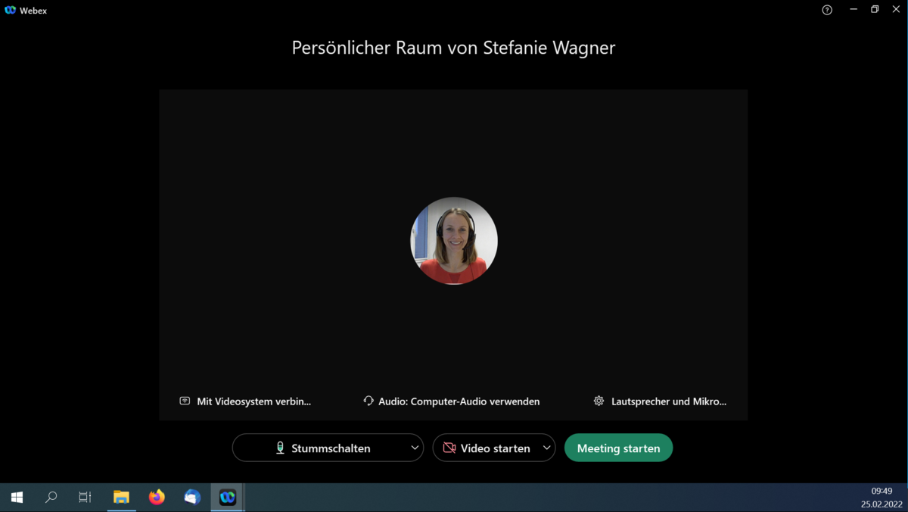Open Lautsprecher und Mikrofon settings
Viewport: 908px width, 512px height.
pyautogui.click(x=660, y=401)
